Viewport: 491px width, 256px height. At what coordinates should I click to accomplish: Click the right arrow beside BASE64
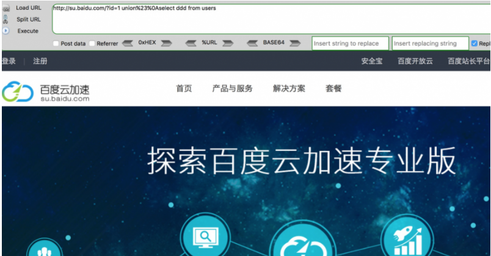point(295,43)
